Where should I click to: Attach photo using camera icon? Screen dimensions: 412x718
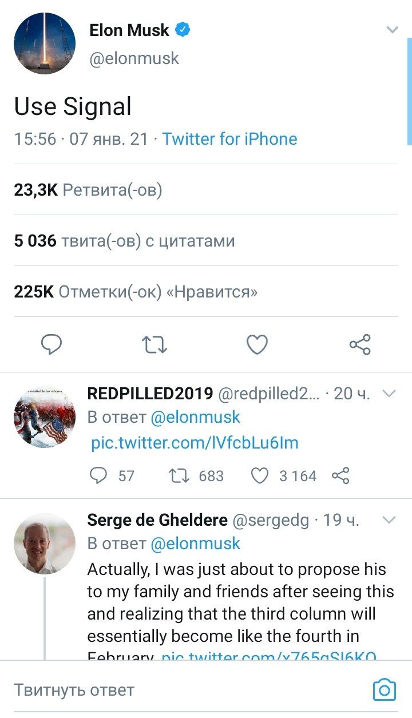coord(384,690)
